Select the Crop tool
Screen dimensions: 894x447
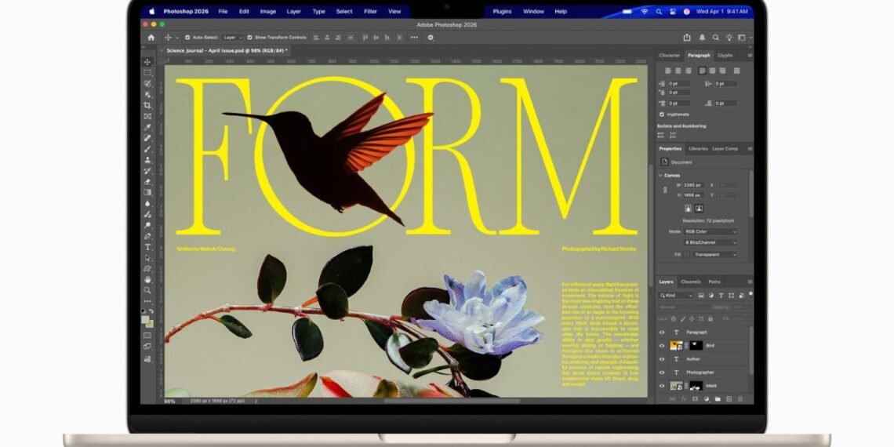[x=147, y=106]
